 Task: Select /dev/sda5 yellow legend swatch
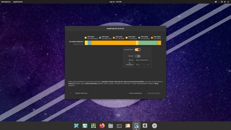[x=126, y=38]
